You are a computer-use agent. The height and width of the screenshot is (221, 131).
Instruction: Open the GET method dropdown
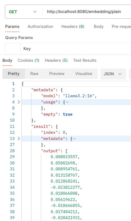point(22,12)
